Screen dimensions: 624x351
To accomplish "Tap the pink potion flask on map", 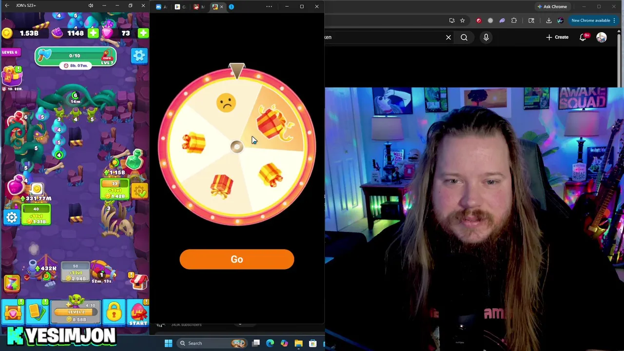I will tap(17, 184).
